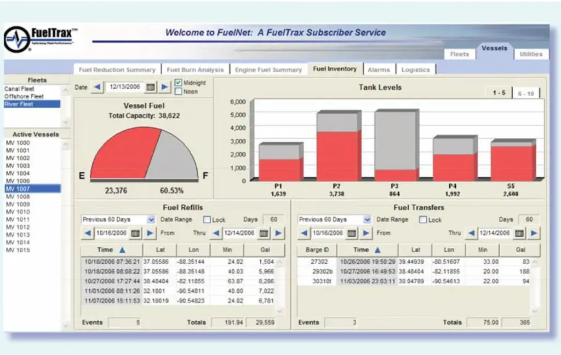
Task: Step Fuel Transfers Thru date forward
Action: pyautogui.click(x=534, y=233)
